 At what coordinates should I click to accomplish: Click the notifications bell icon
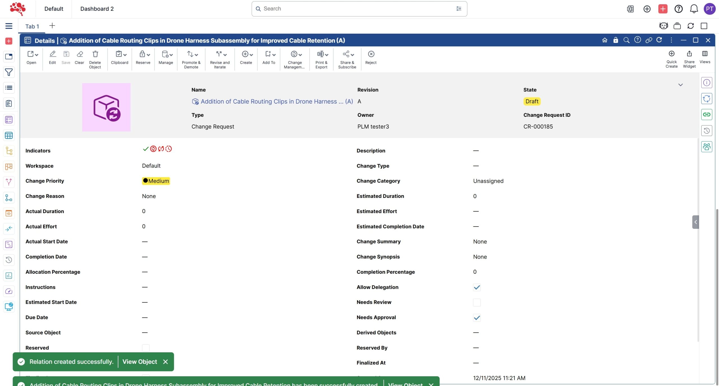pos(694,9)
